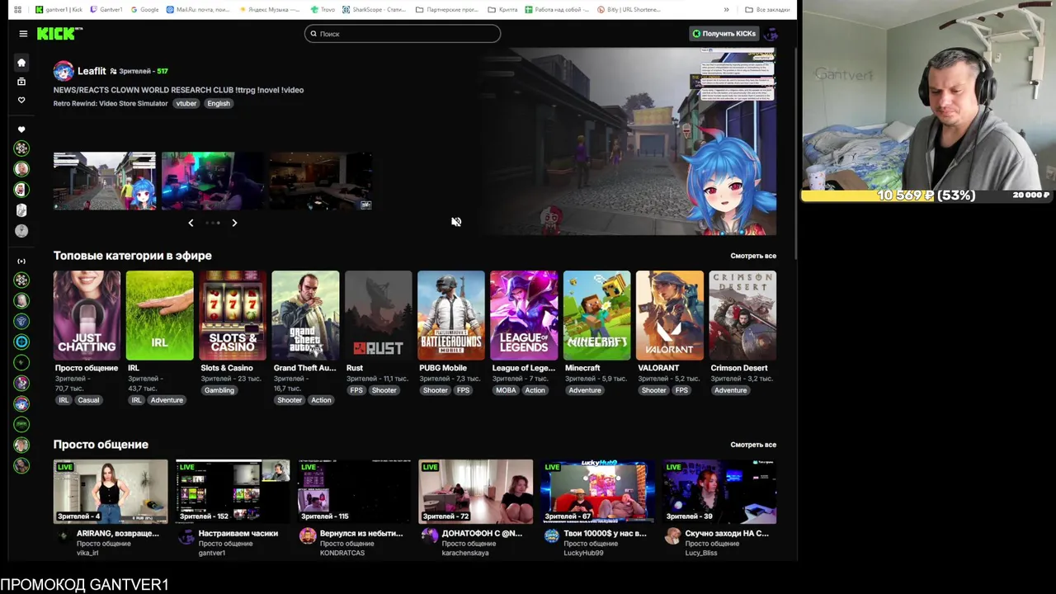Open the hamburger menu beside the Kick logo
The height and width of the screenshot is (594, 1056).
[23, 34]
